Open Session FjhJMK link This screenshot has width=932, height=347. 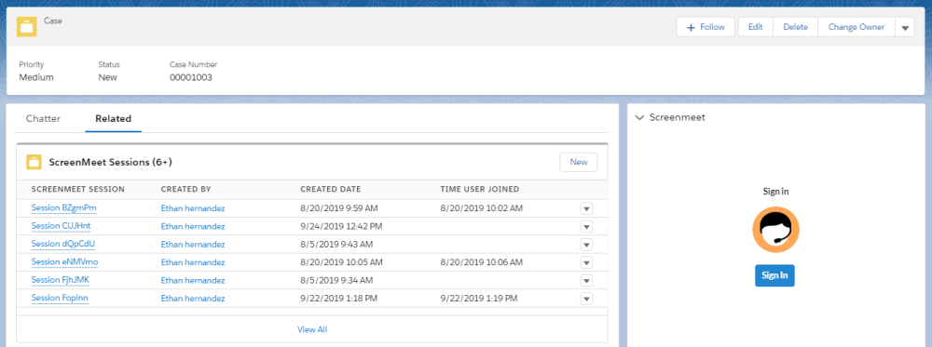[60, 279]
